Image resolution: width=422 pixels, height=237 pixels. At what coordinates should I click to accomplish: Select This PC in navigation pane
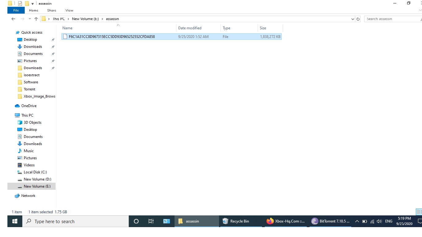pos(27,115)
